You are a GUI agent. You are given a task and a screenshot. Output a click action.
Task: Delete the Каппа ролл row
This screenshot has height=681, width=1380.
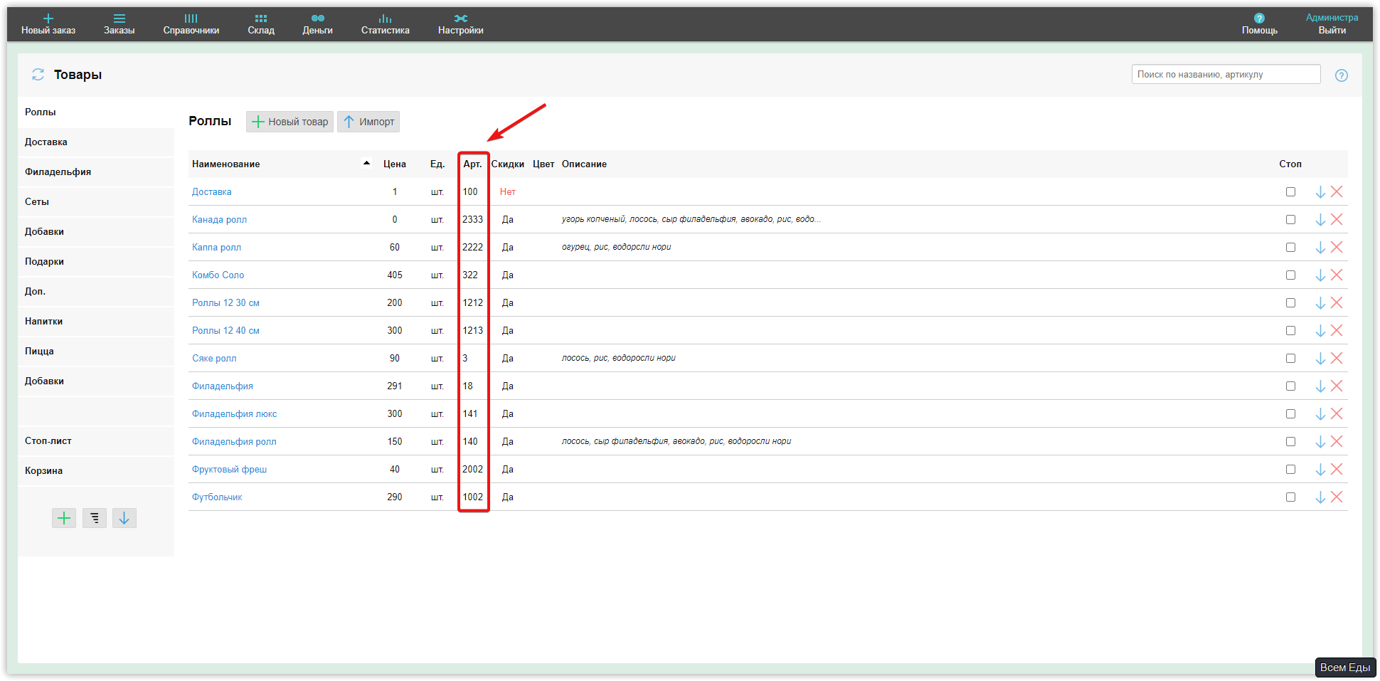(x=1337, y=247)
